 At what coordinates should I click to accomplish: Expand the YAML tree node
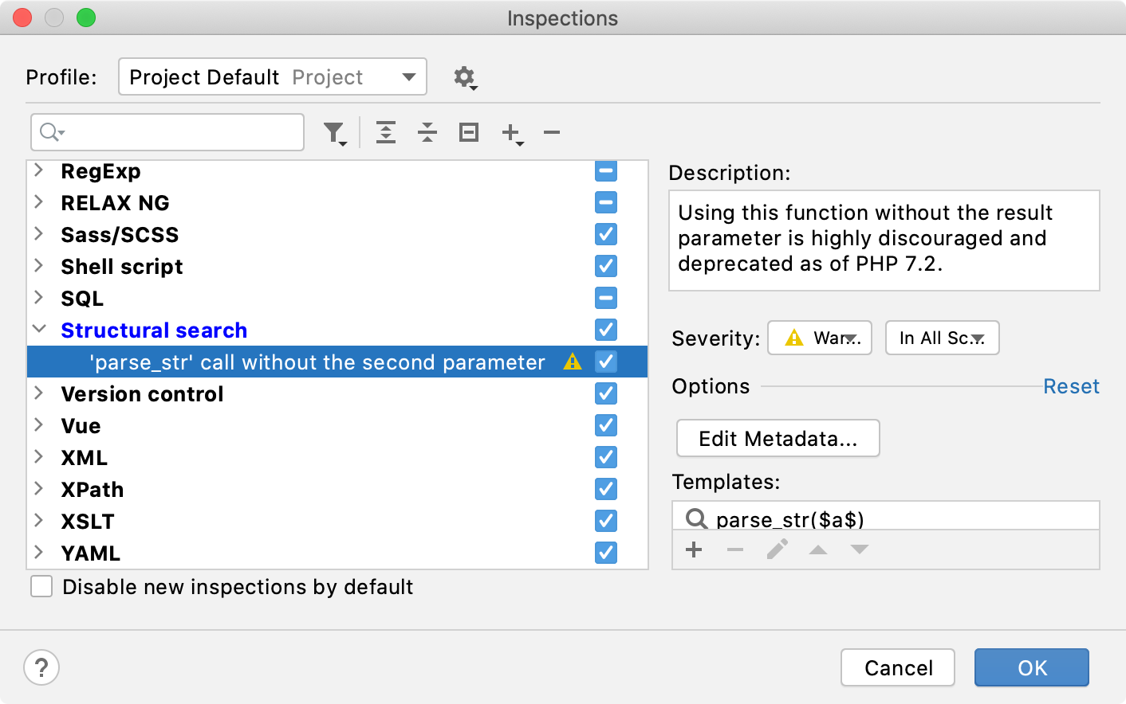(x=38, y=552)
